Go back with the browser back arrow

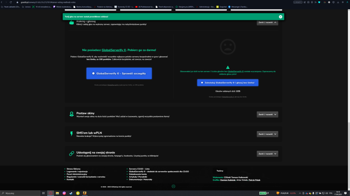tap(2, 2)
